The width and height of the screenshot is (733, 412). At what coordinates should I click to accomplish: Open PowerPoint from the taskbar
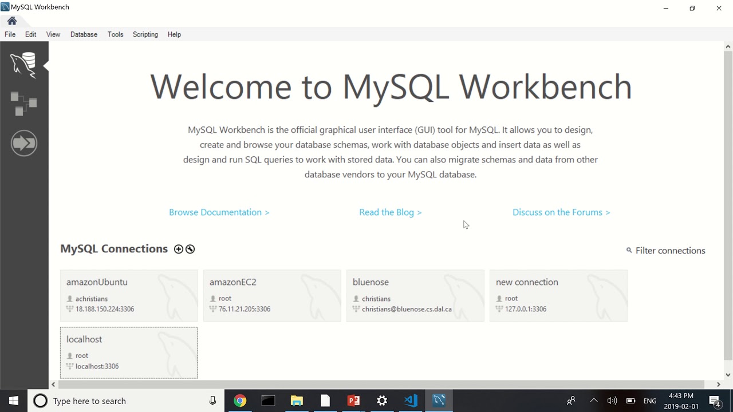point(353,401)
